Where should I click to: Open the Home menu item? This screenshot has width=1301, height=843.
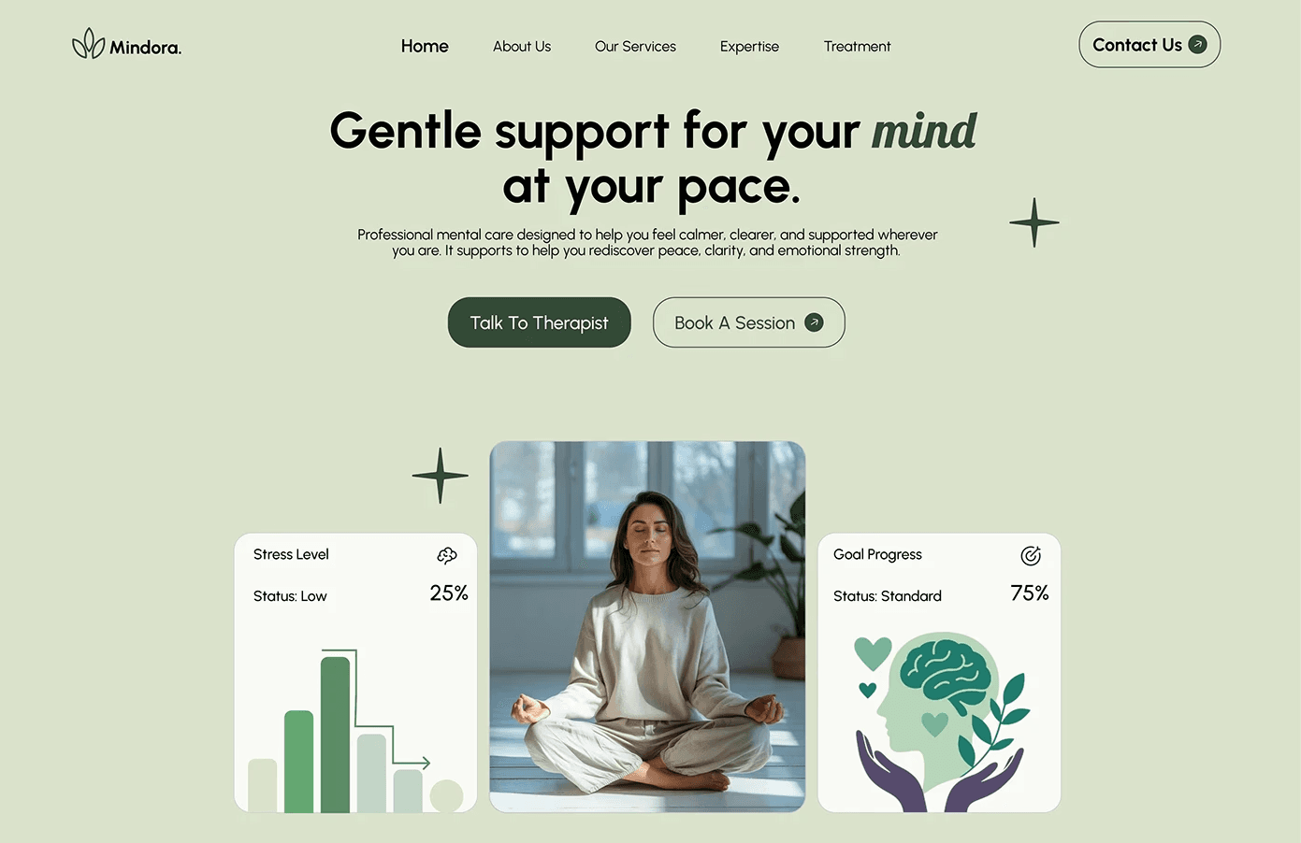pyautogui.click(x=425, y=46)
